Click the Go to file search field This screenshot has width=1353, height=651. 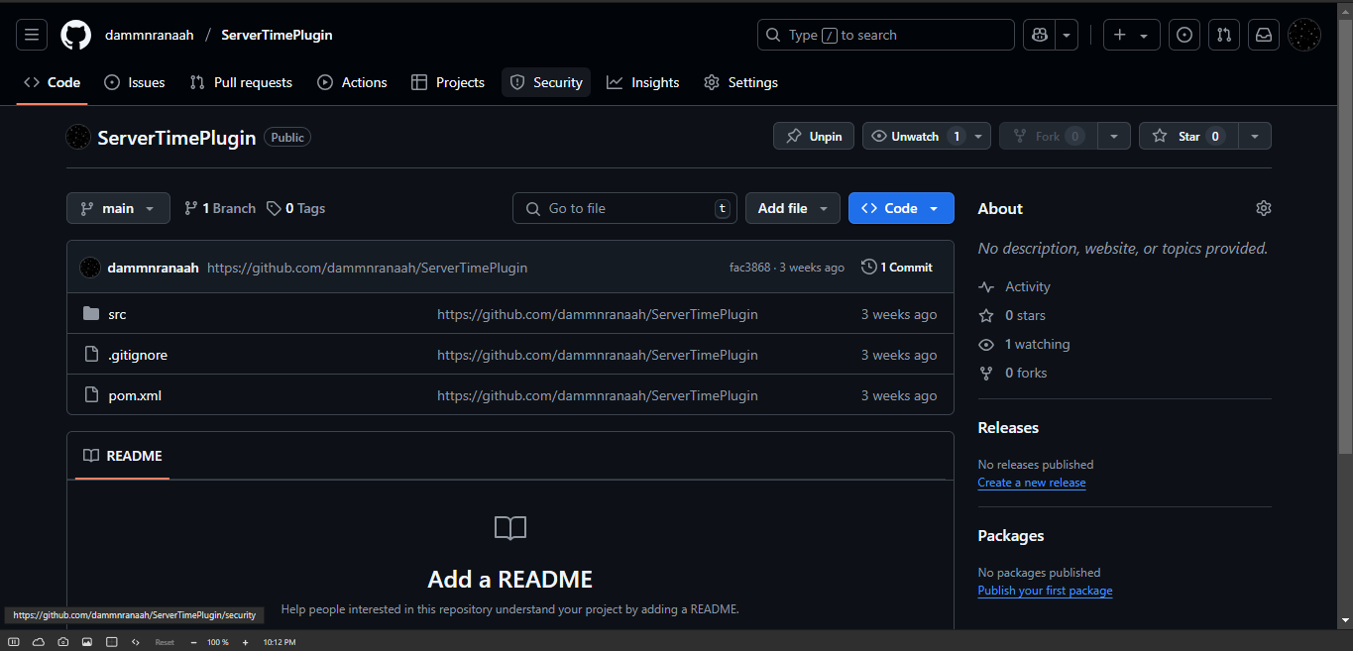coord(624,208)
